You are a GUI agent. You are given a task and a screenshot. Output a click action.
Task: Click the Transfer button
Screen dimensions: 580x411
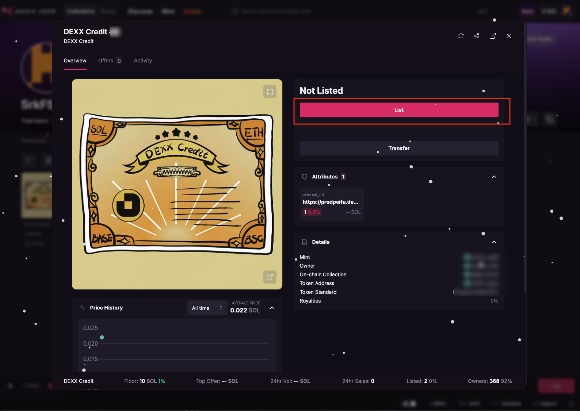[x=399, y=148]
